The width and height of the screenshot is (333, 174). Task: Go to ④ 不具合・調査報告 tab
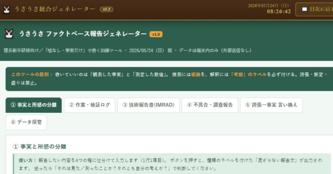(x=210, y=105)
